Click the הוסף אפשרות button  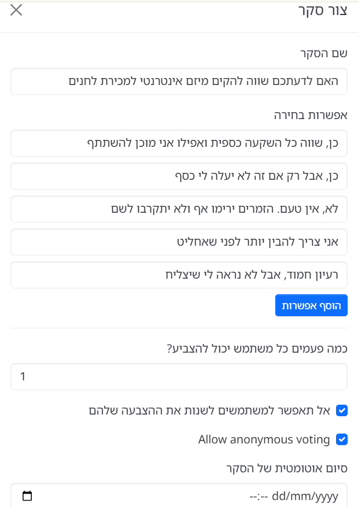pos(311,305)
